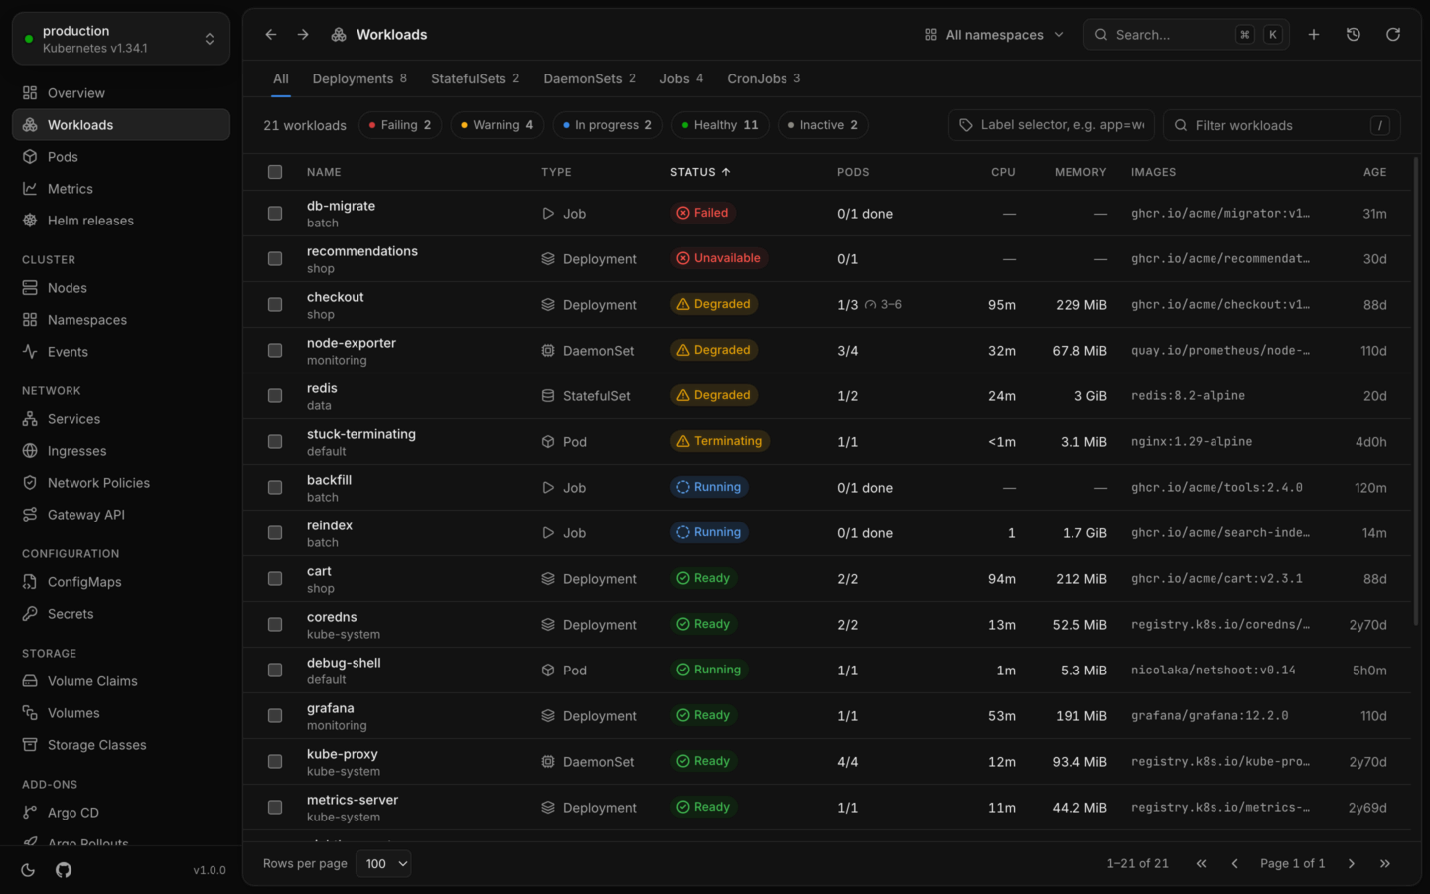Open Secrets in the sidebar
This screenshot has width=1430, height=894.
tap(121, 614)
